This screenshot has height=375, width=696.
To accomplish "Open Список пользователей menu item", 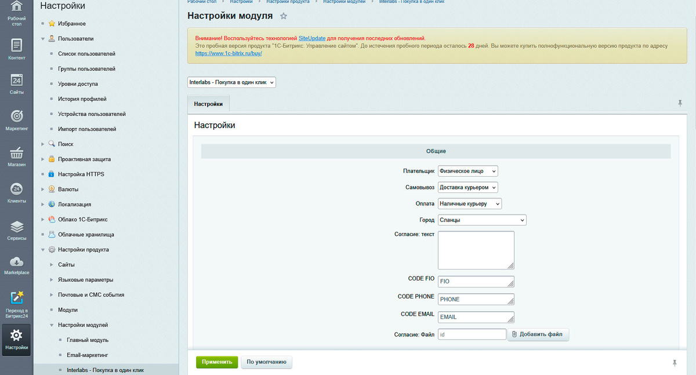I will pyautogui.click(x=86, y=54).
